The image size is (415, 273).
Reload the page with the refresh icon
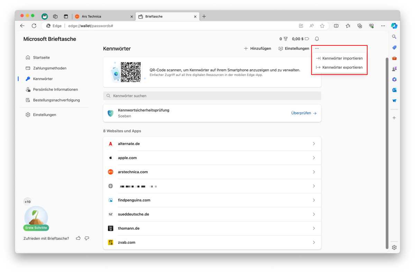pos(34,26)
